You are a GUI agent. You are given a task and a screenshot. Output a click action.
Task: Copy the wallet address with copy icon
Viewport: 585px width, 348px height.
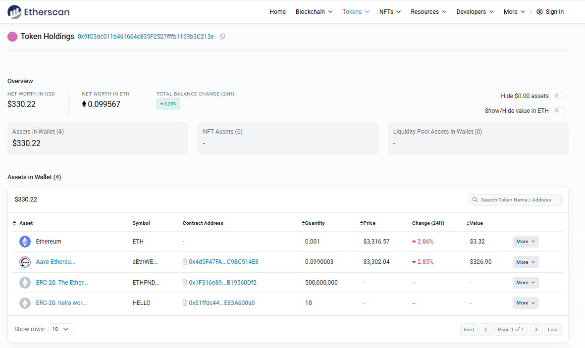tap(222, 37)
